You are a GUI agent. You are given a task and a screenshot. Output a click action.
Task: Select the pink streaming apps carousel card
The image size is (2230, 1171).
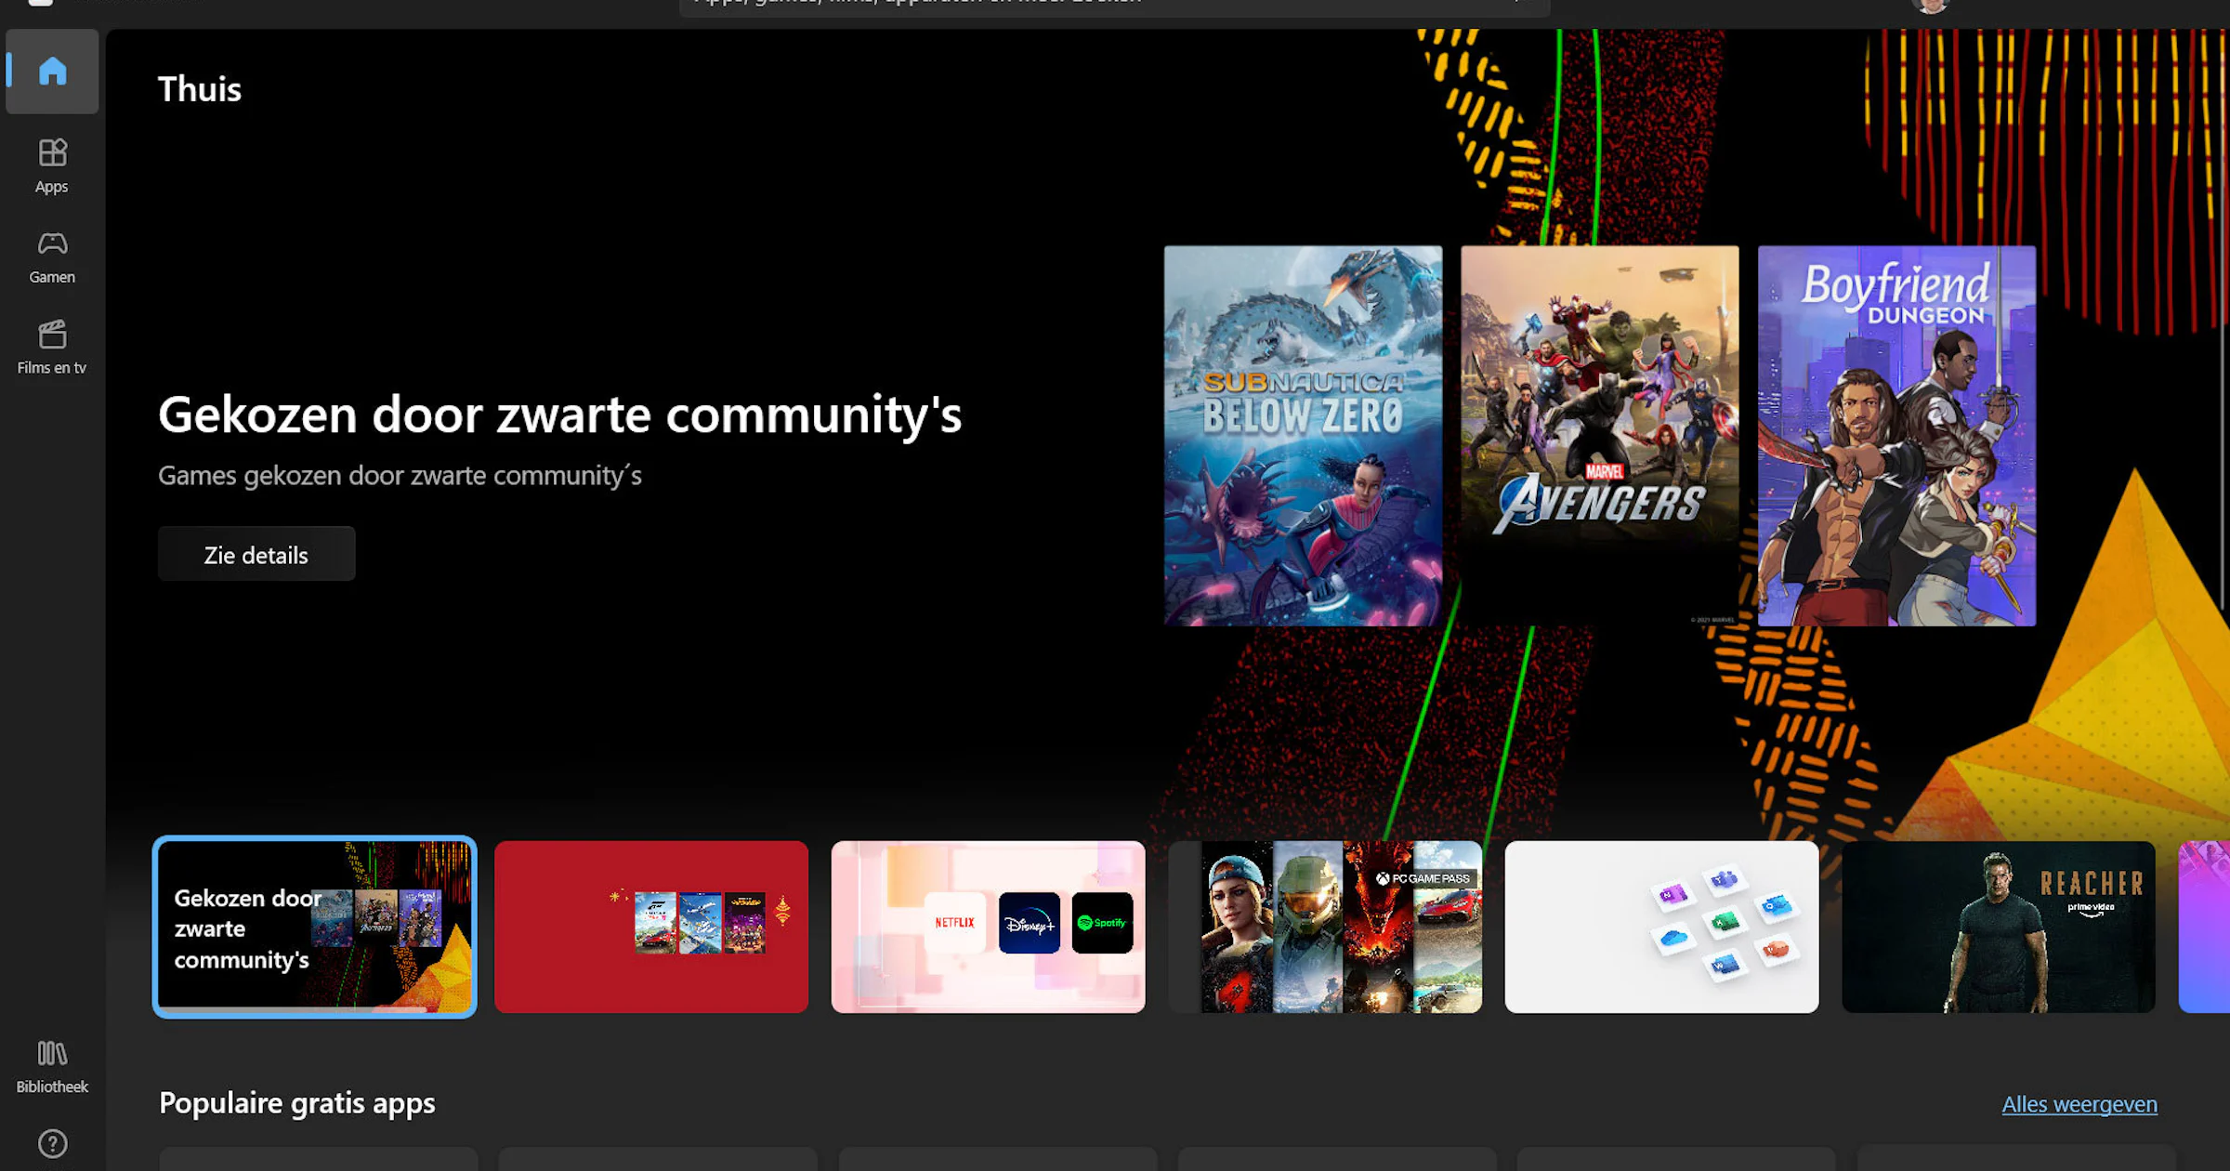[x=988, y=927]
